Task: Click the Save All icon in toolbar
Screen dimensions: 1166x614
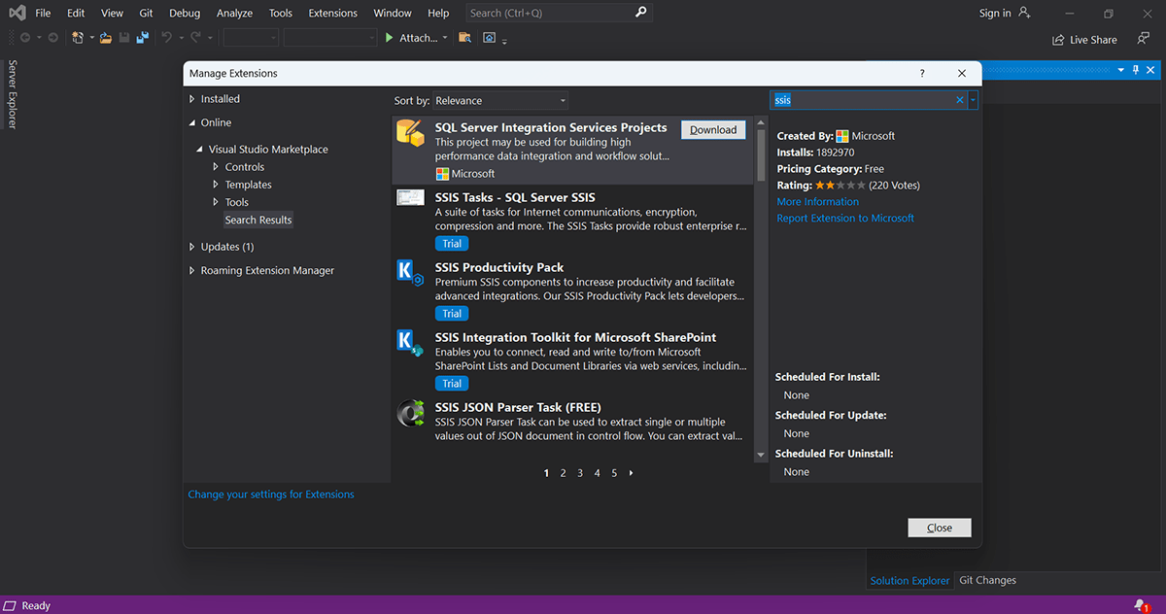Action: tap(143, 37)
